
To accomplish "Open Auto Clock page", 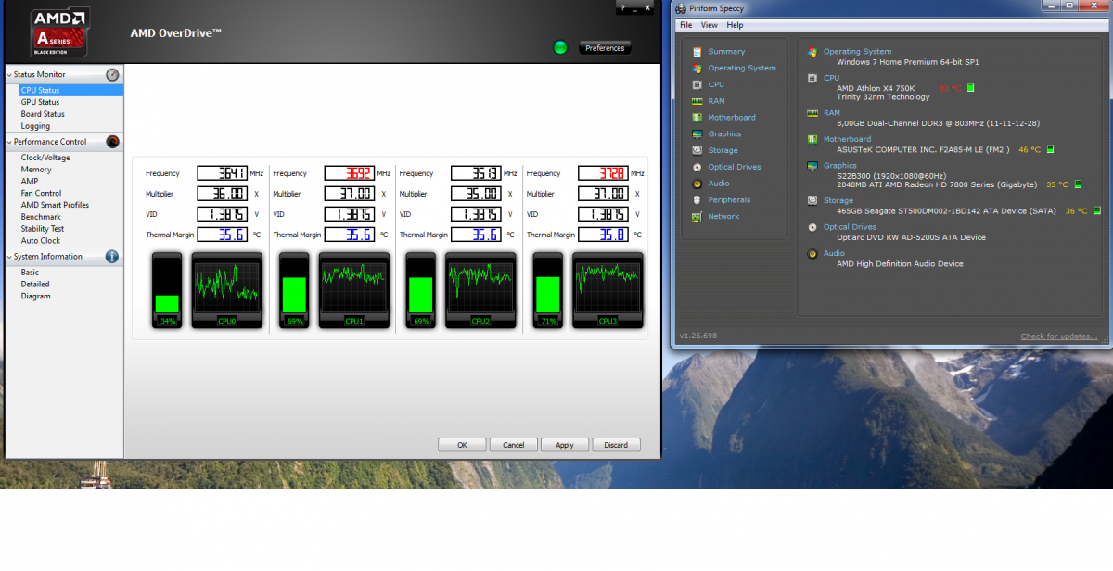I will 41,241.
